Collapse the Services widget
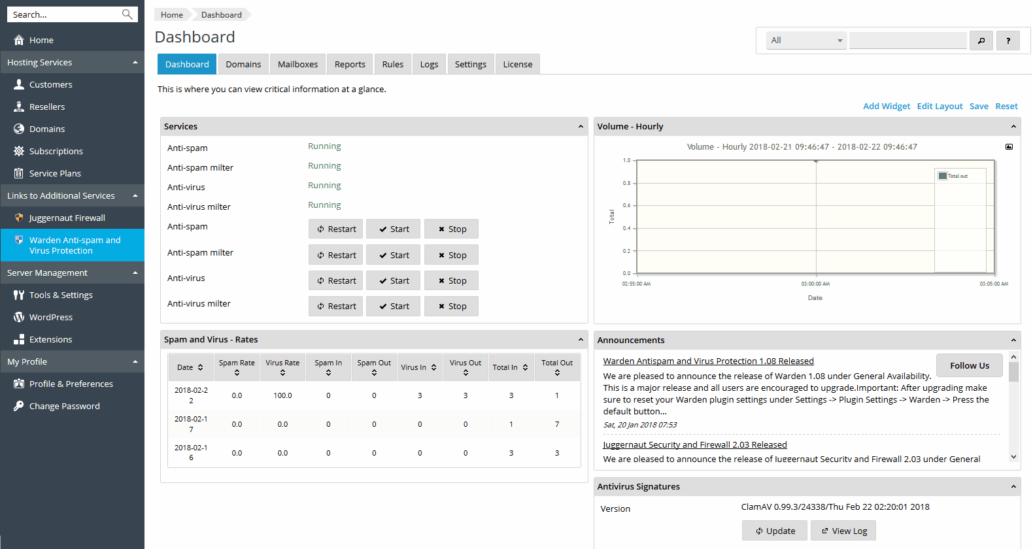 point(581,127)
